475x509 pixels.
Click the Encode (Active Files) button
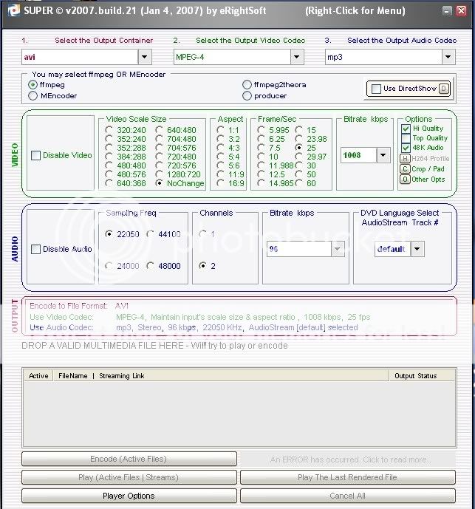tap(129, 459)
